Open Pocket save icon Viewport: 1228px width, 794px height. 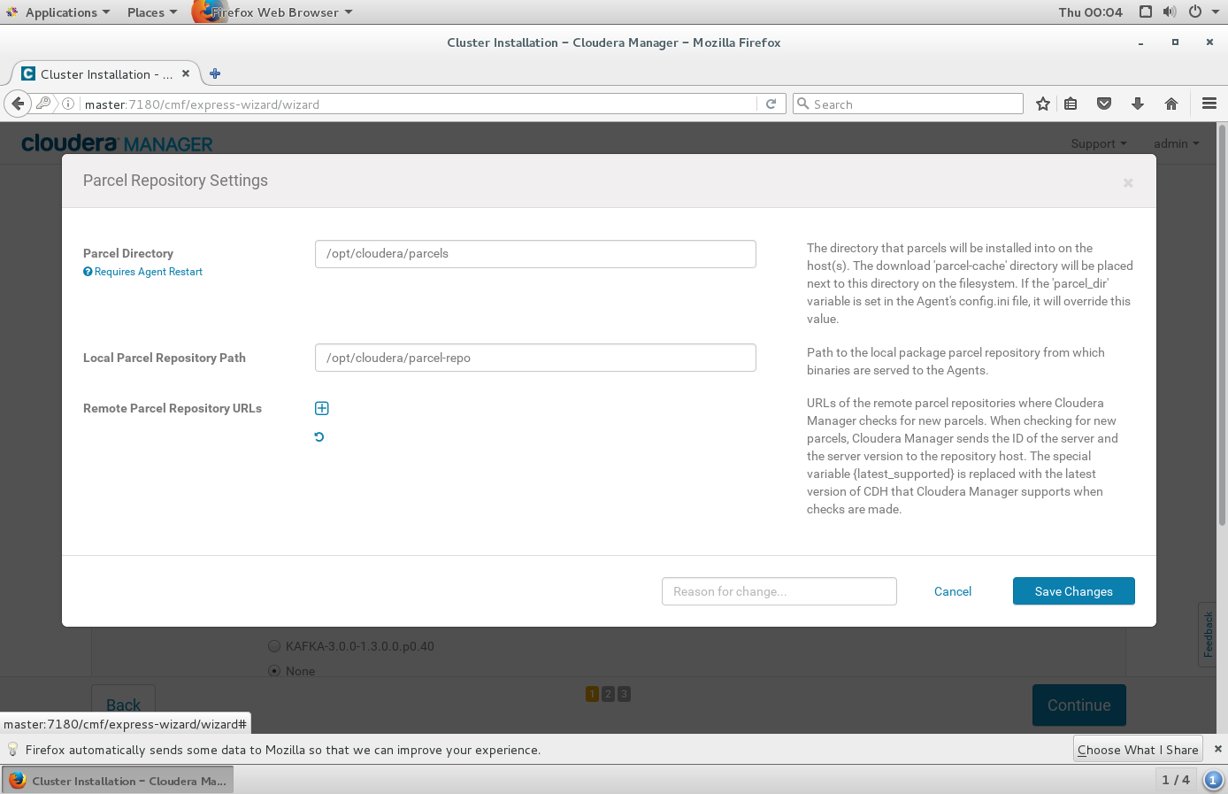click(1104, 104)
